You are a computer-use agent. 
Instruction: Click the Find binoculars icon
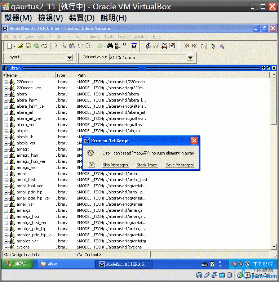click(x=110, y=46)
